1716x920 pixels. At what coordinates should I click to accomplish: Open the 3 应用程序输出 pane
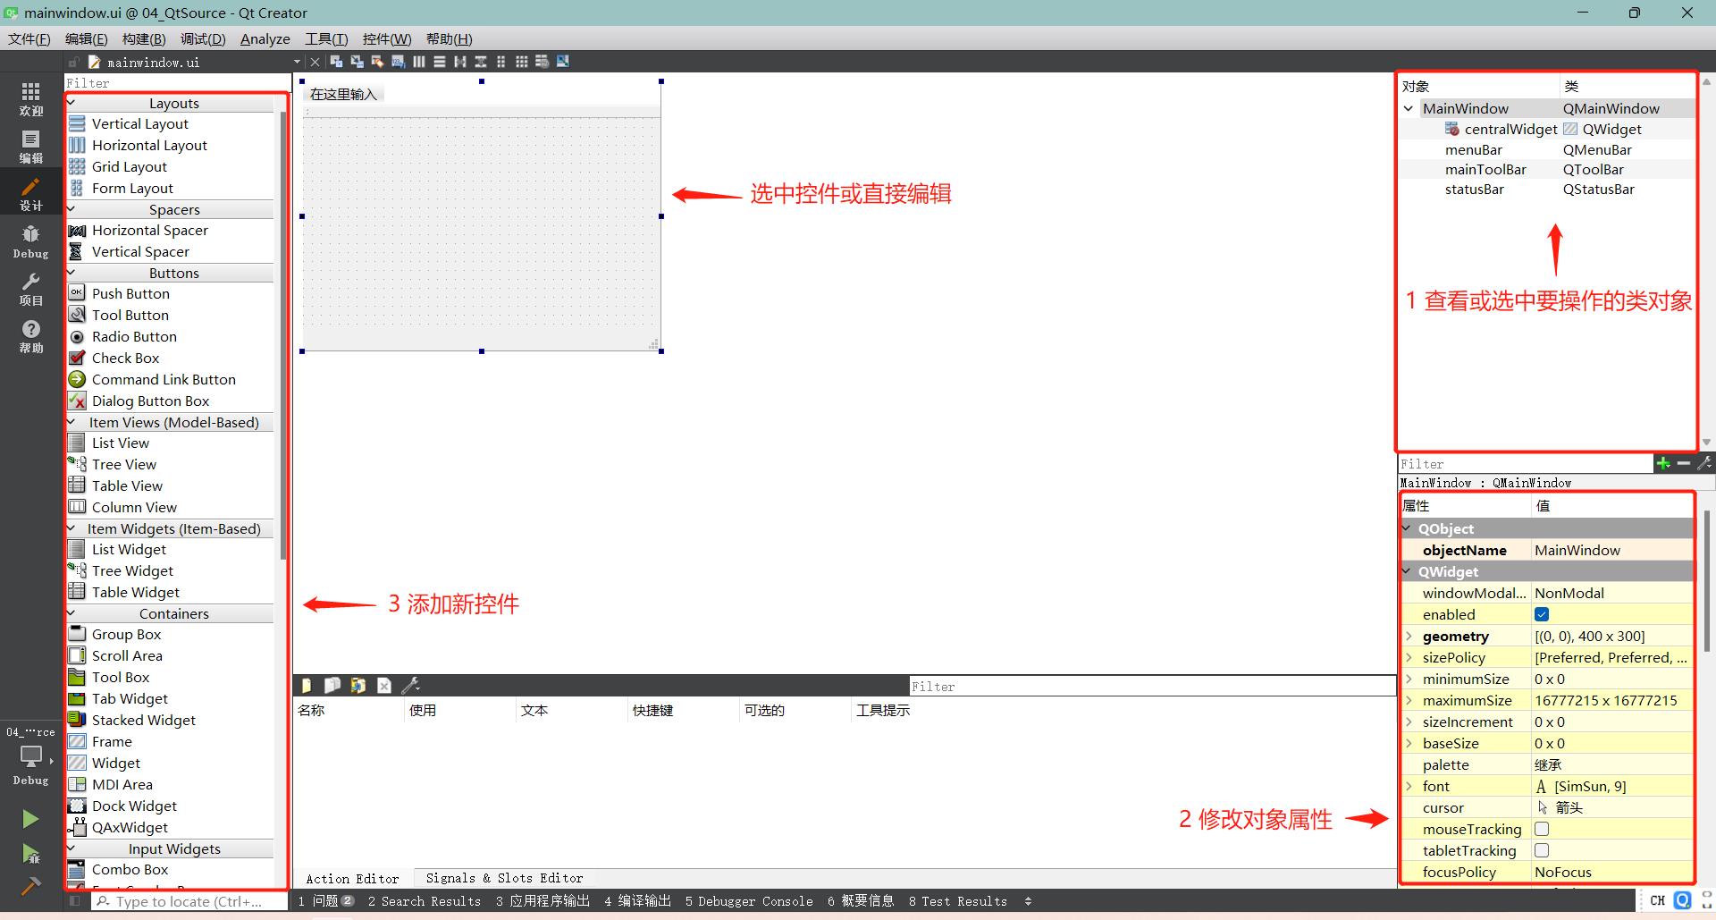[543, 901]
